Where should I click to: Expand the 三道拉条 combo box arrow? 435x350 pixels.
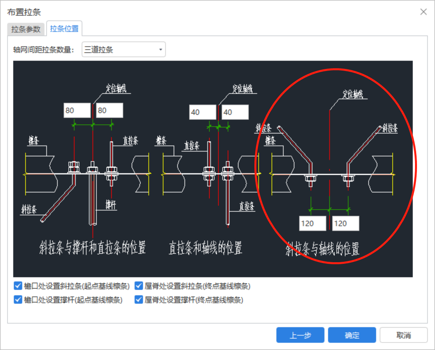tap(160, 49)
